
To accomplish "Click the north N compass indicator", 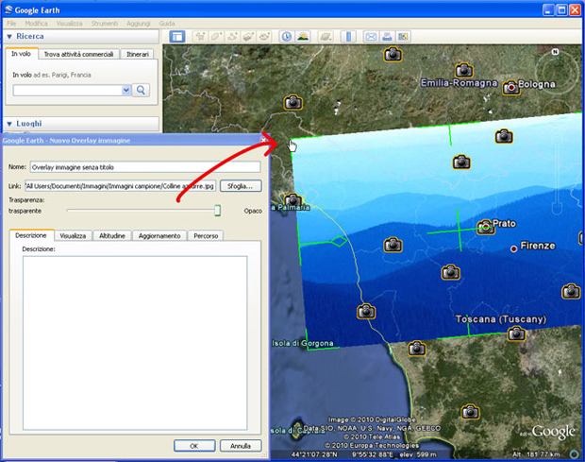I will click(555, 52).
